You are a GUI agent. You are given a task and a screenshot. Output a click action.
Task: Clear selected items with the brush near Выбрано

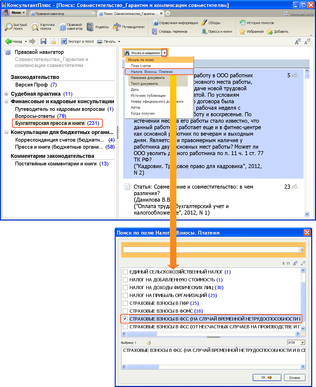(149, 343)
